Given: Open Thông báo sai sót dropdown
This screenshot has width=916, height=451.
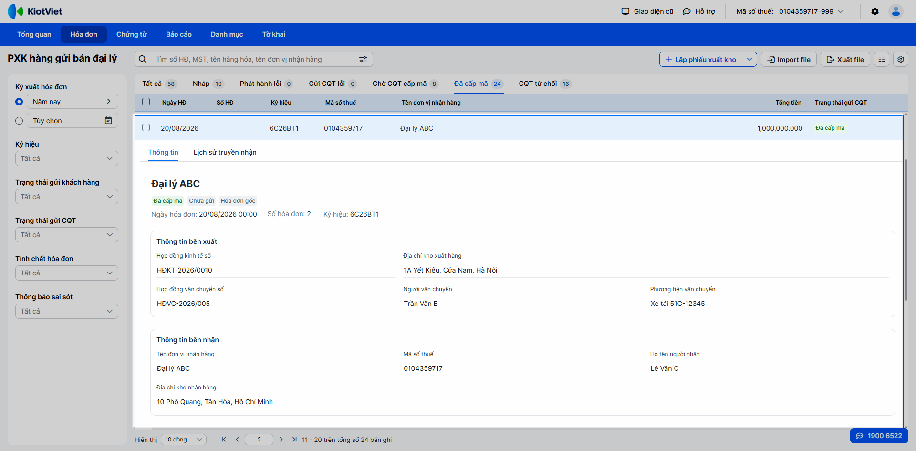Looking at the screenshot, I should [x=67, y=311].
